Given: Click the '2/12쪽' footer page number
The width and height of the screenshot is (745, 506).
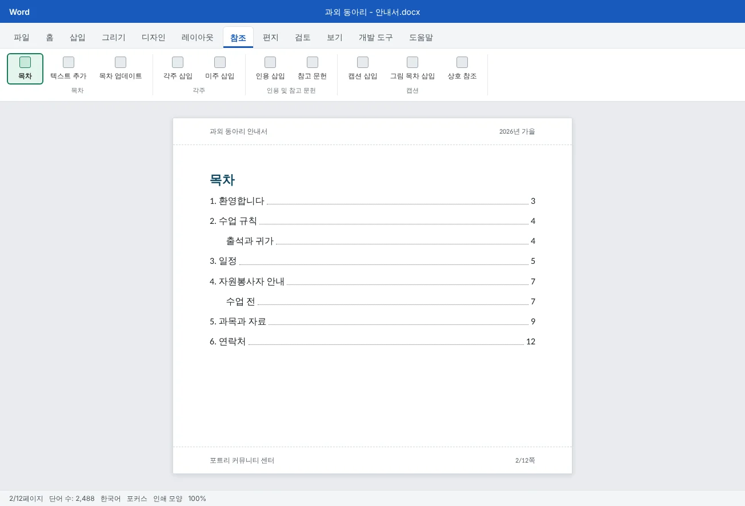Looking at the screenshot, I should pos(525,460).
